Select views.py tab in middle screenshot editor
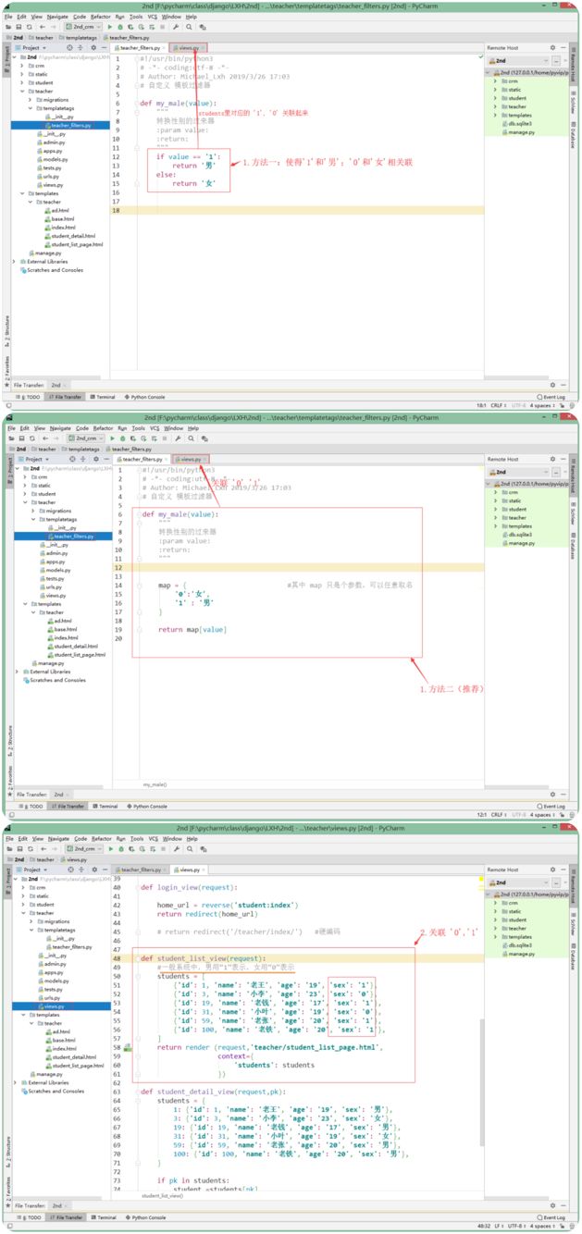Screen dimensions: 582x1234 [191, 459]
